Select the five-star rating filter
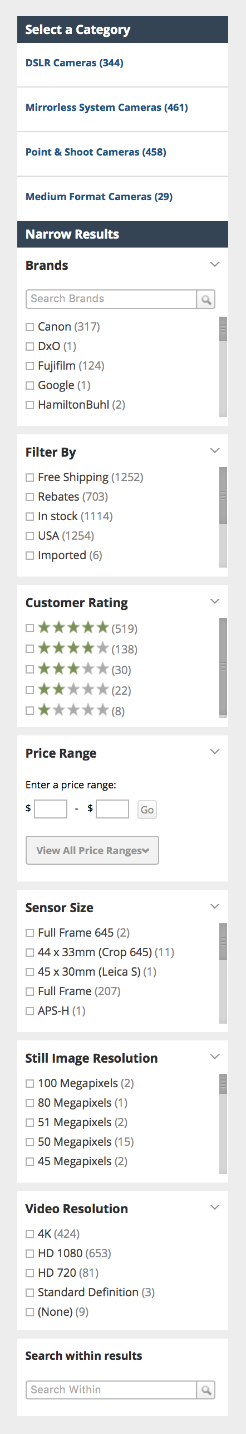This screenshot has height=1434, width=246. coord(30,628)
